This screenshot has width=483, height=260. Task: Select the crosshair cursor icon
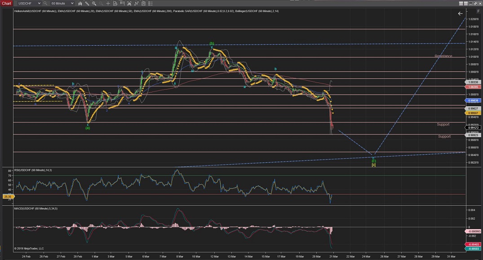108,3
